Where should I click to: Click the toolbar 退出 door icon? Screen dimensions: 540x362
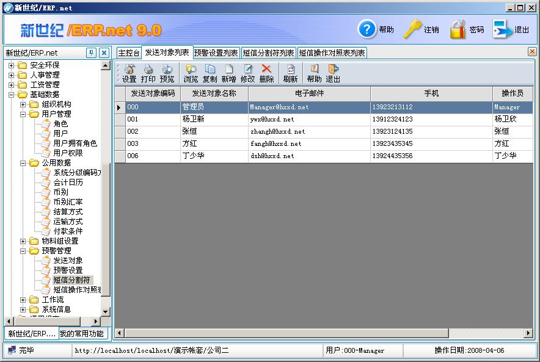[333, 74]
